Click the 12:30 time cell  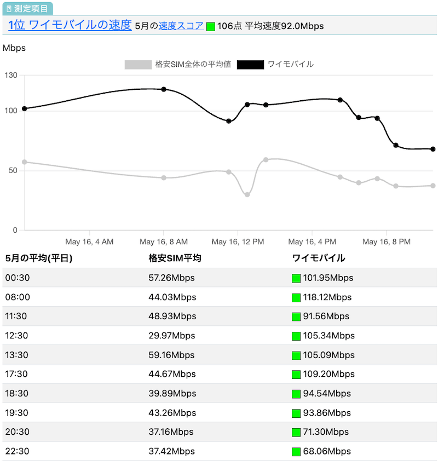coord(16,336)
